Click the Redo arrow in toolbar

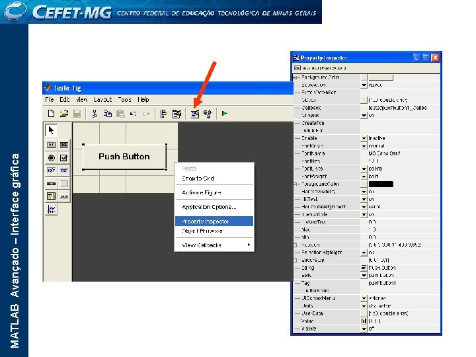click(146, 114)
